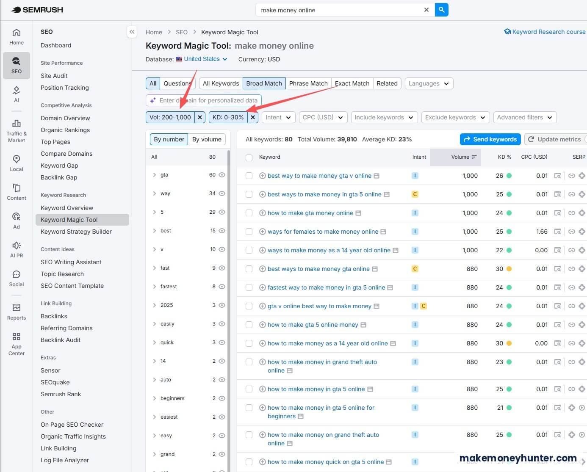
Task: Open SEO Writing Assistant in sidebar
Action: (x=71, y=262)
